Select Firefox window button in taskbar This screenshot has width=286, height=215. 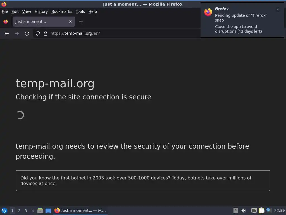coord(80,211)
